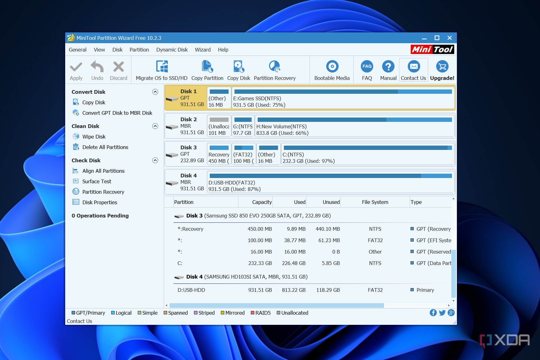Click the Unallocated legend color swatch
This screenshot has width=540, height=360.
[279, 312]
